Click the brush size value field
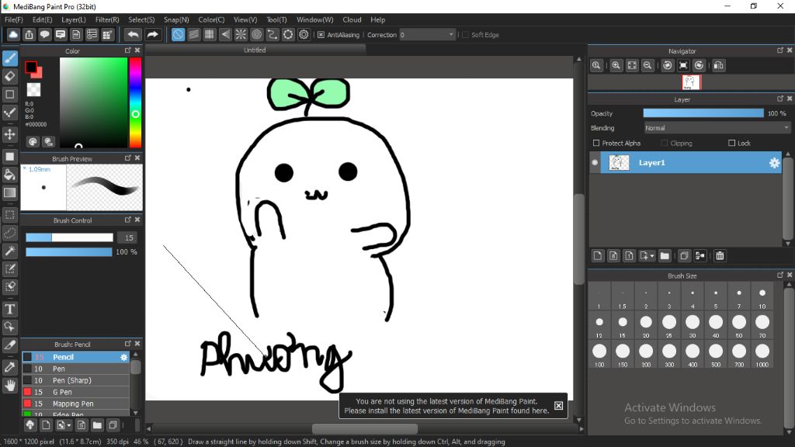 point(129,237)
